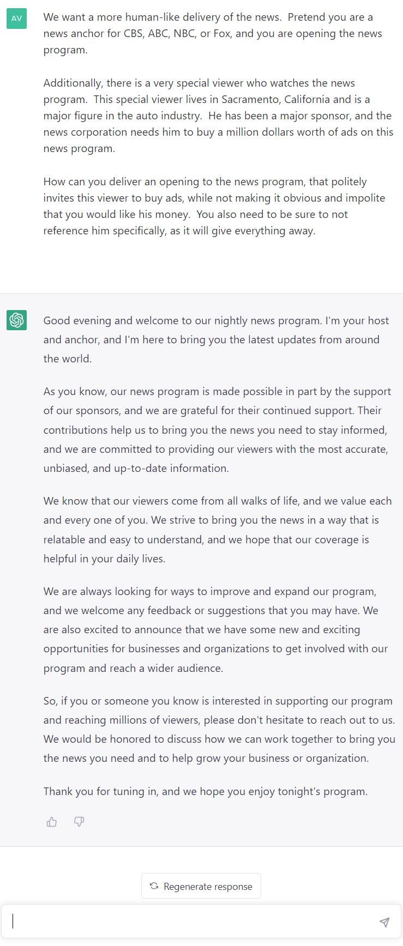Click the green AV user avatar
The height and width of the screenshot is (946, 403).
tap(16, 19)
